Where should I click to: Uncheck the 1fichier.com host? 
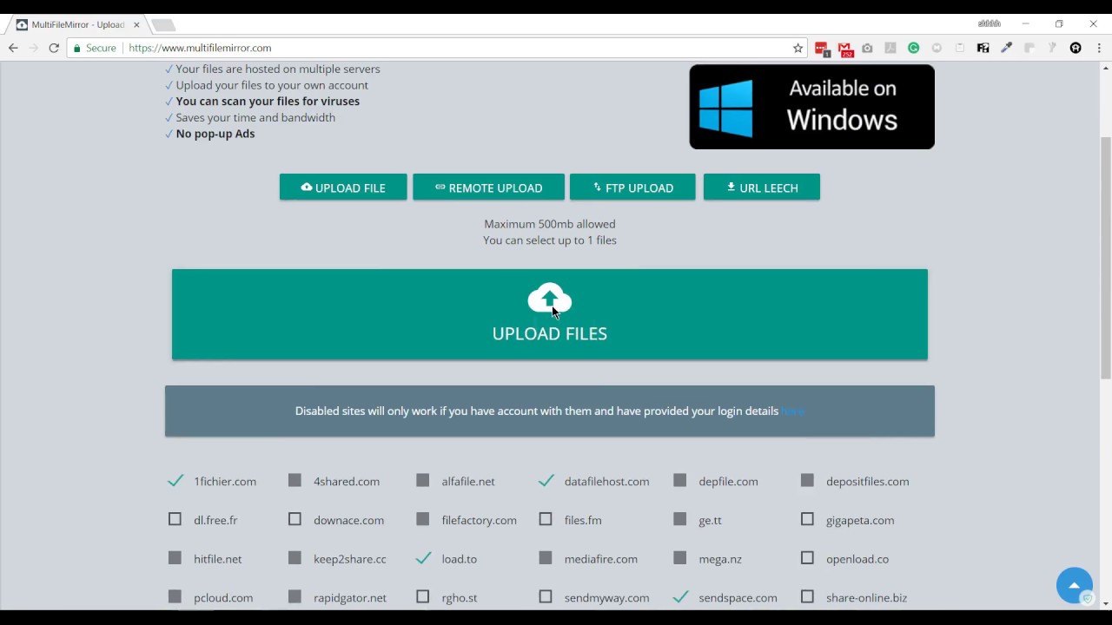pyautogui.click(x=175, y=481)
